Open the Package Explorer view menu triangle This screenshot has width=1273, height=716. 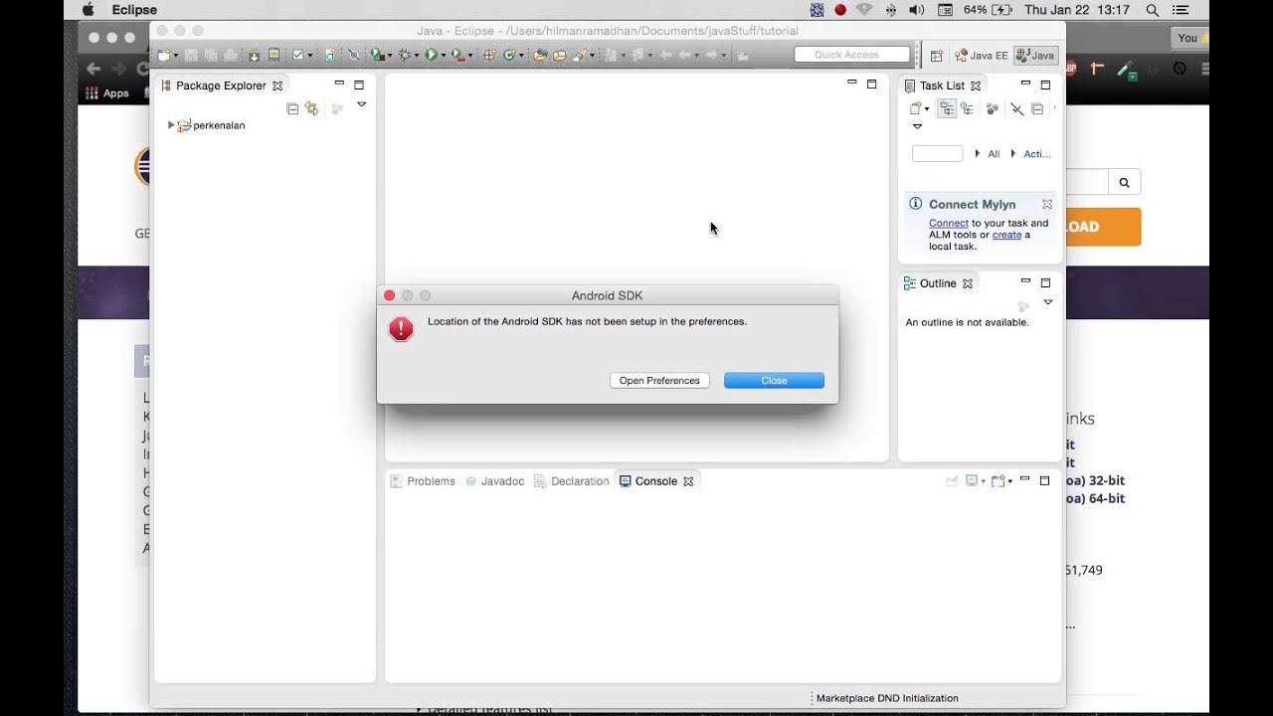(361, 104)
